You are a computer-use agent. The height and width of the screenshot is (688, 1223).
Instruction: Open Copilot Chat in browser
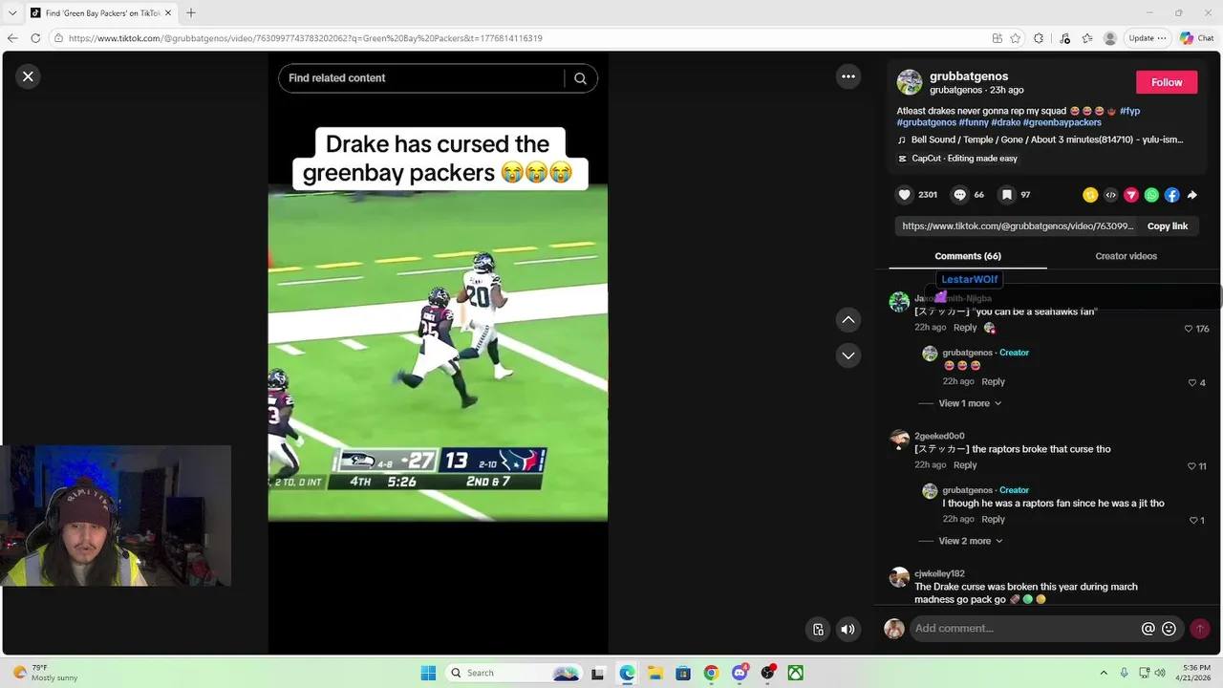pyautogui.click(x=1197, y=38)
